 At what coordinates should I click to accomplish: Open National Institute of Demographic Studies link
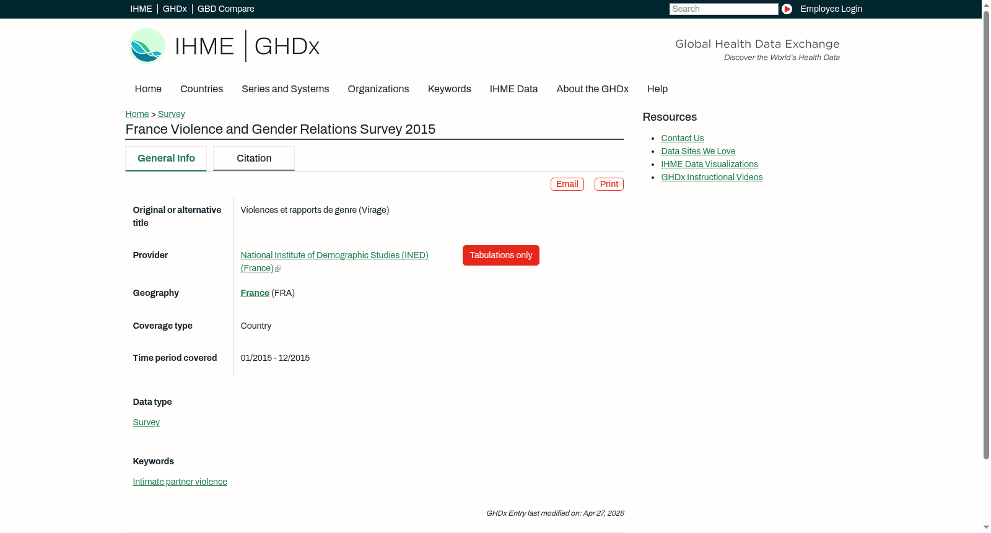click(x=334, y=262)
